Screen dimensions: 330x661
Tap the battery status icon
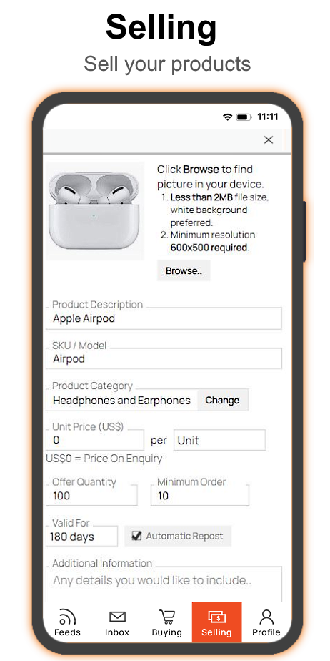(244, 117)
